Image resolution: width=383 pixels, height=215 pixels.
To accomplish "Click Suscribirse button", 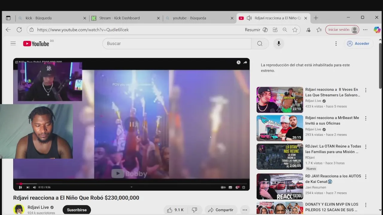I will tap(77, 210).
